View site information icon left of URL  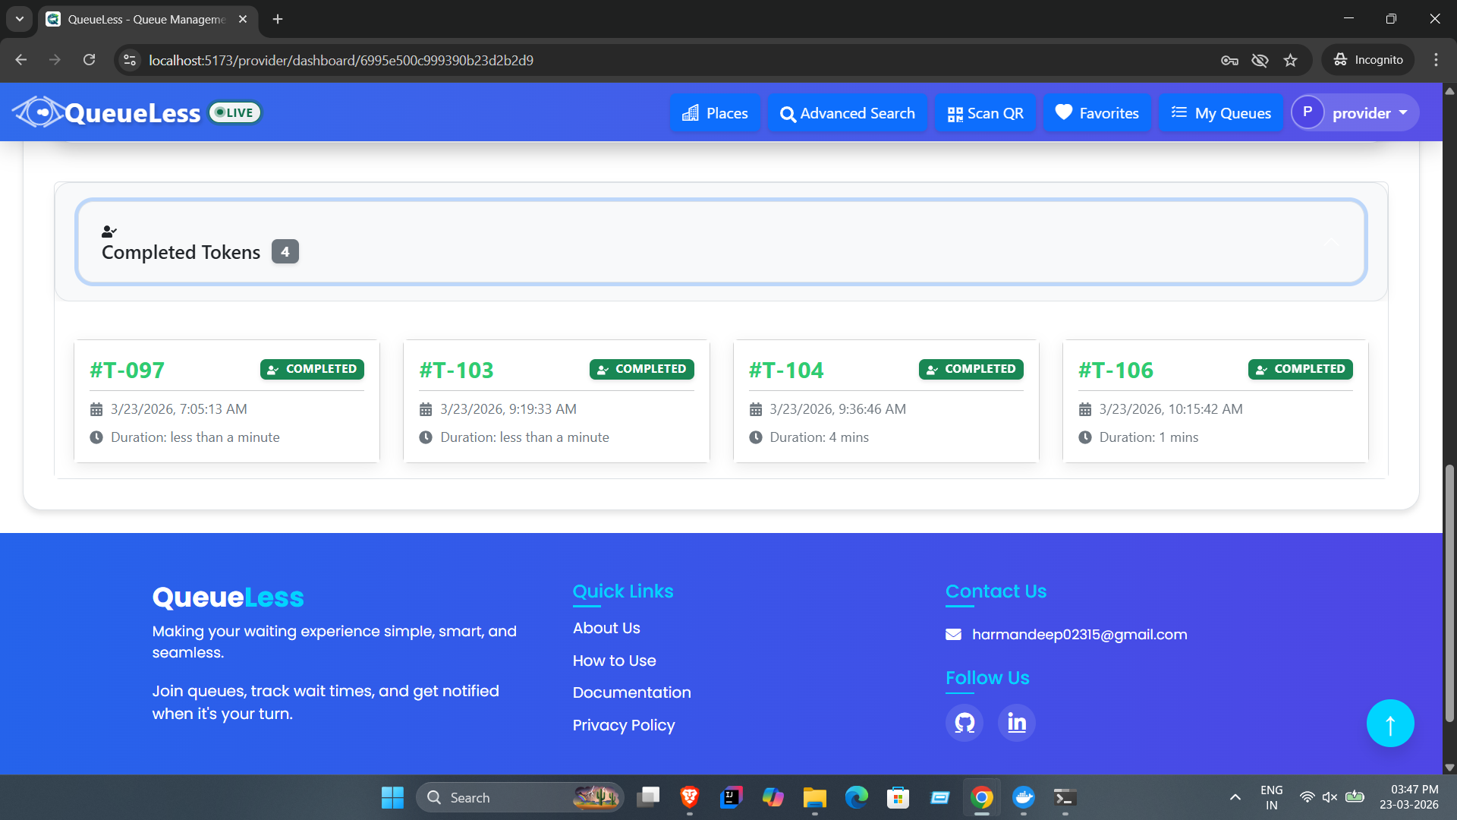click(x=131, y=60)
